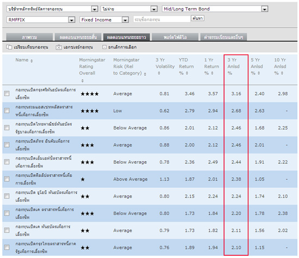Click the one-star rating cell
Image resolution: width=299 pixels, height=258 pixels.
click(x=83, y=179)
